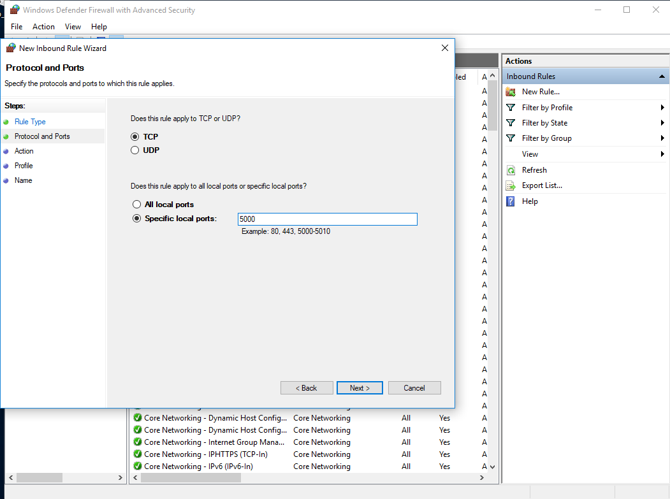Expand the View submenu arrow

click(662, 154)
